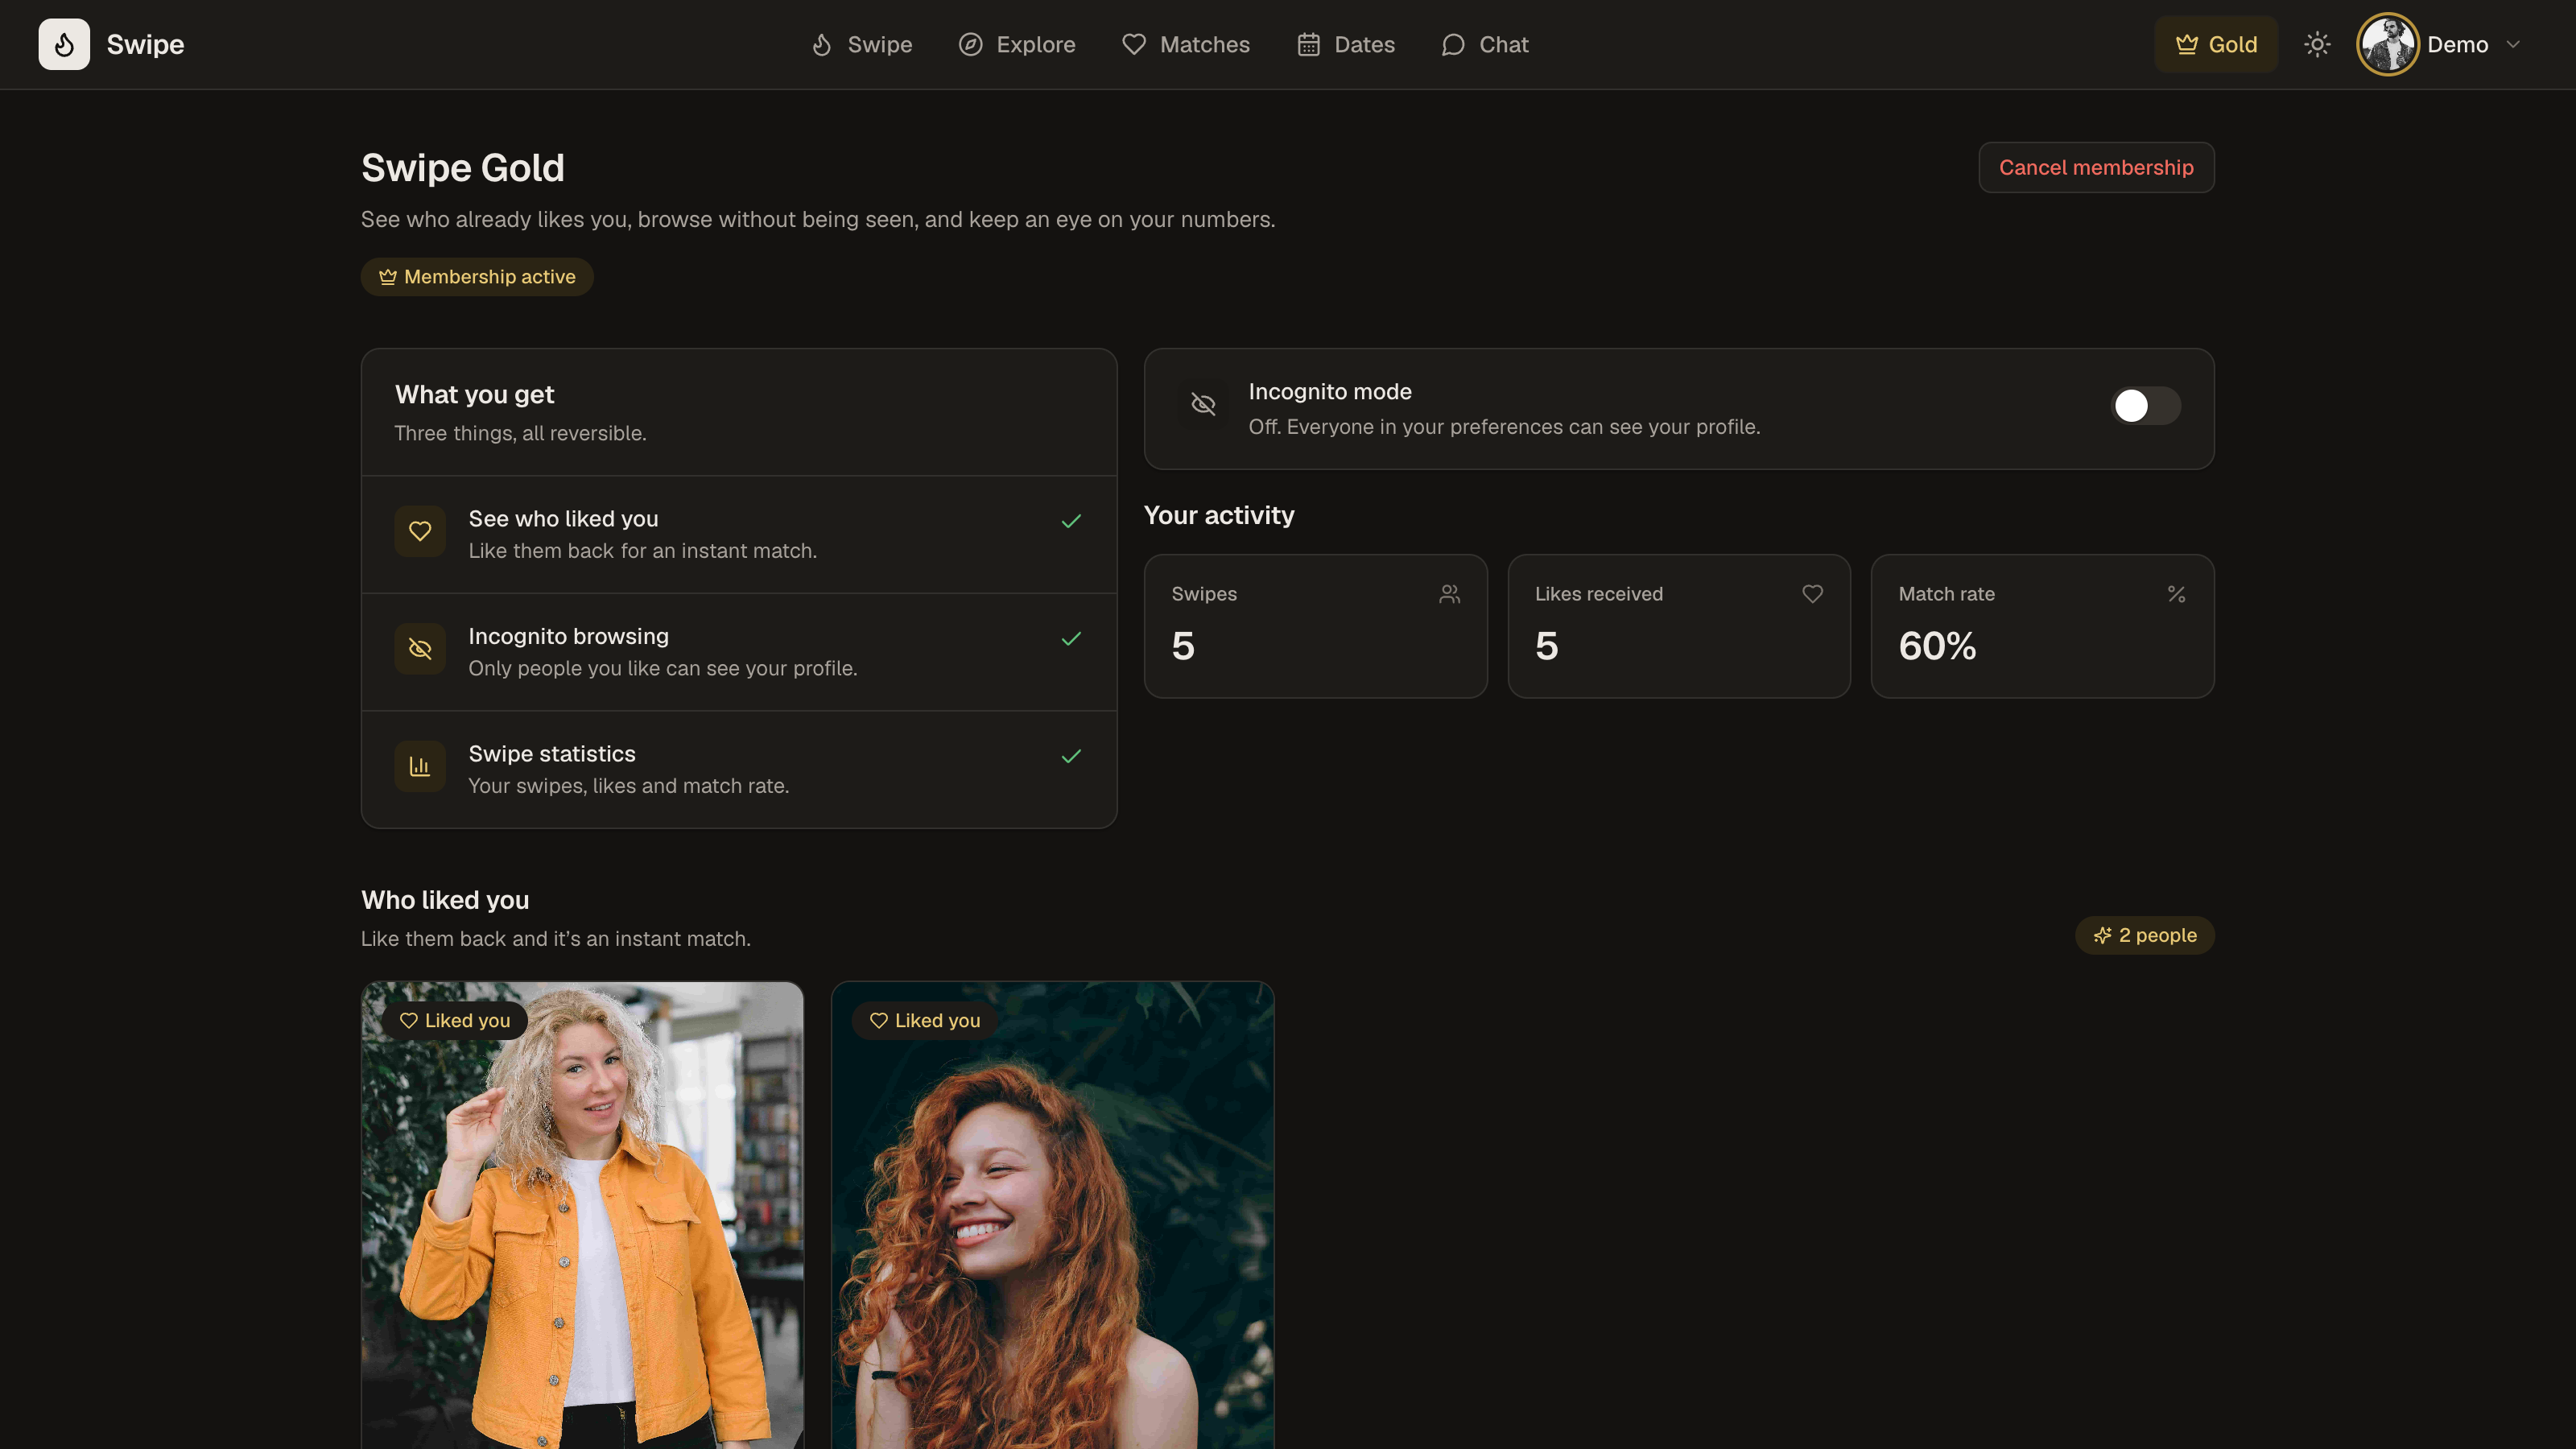Viewport: 2576px width, 1449px height.
Task: Click Liked you tag on red-haired woman's card
Action: 925,1020
